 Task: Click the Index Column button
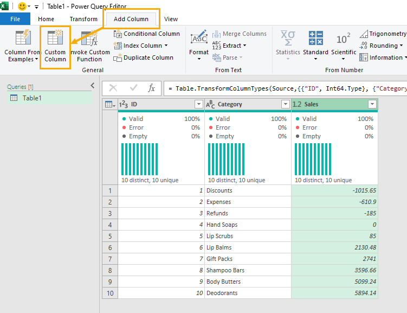tap(140, 46)
